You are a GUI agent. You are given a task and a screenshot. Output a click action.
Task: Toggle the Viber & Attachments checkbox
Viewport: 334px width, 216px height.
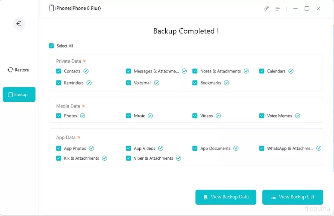tap(128, 158)
